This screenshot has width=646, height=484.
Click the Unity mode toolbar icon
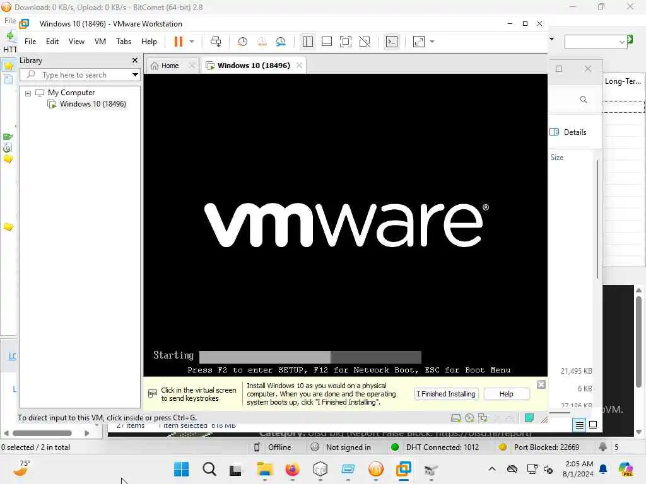click(x=365, y=42)
